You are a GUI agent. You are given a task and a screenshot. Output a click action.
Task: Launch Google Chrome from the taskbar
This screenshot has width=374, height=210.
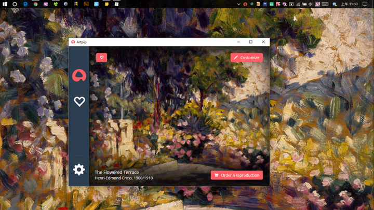pos(35,4)
